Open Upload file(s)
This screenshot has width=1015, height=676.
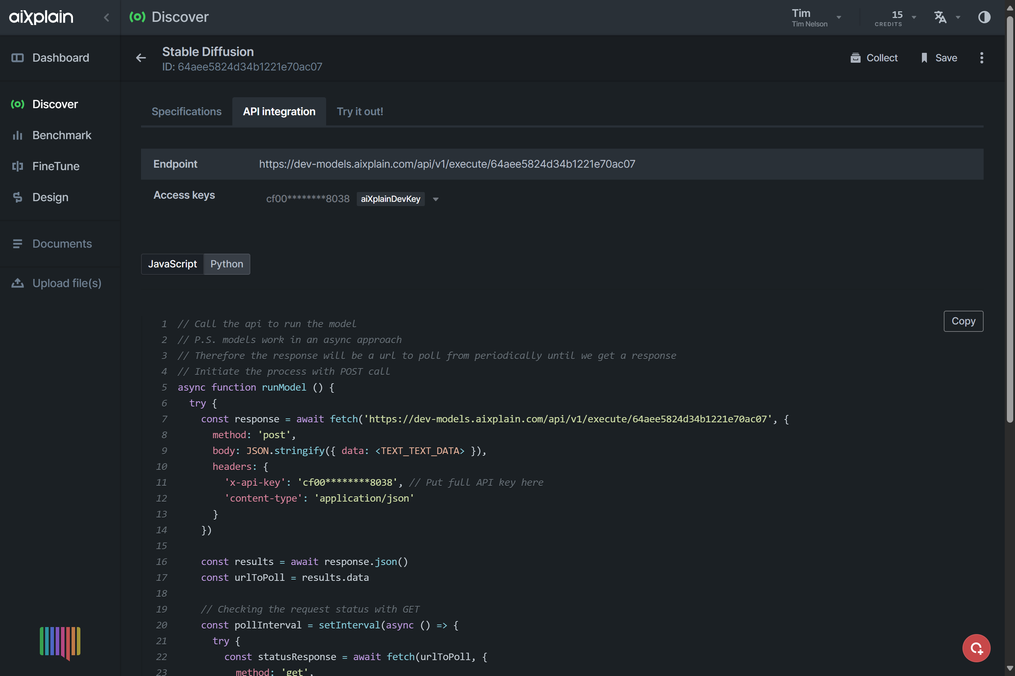67,283
